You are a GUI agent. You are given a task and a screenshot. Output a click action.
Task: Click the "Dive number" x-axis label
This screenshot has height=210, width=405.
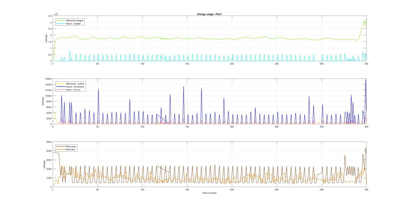(x=210, y=193)
